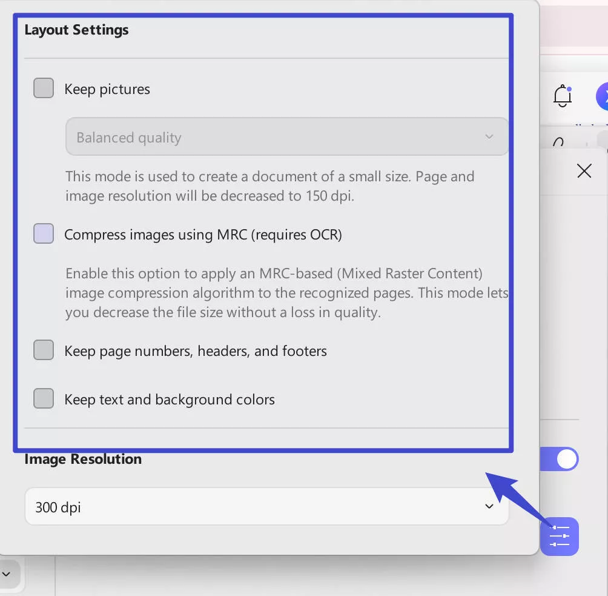This screenshot has width=608, height=596.
Task: Click the Layout Settings heading
Action: coord(76,30)
